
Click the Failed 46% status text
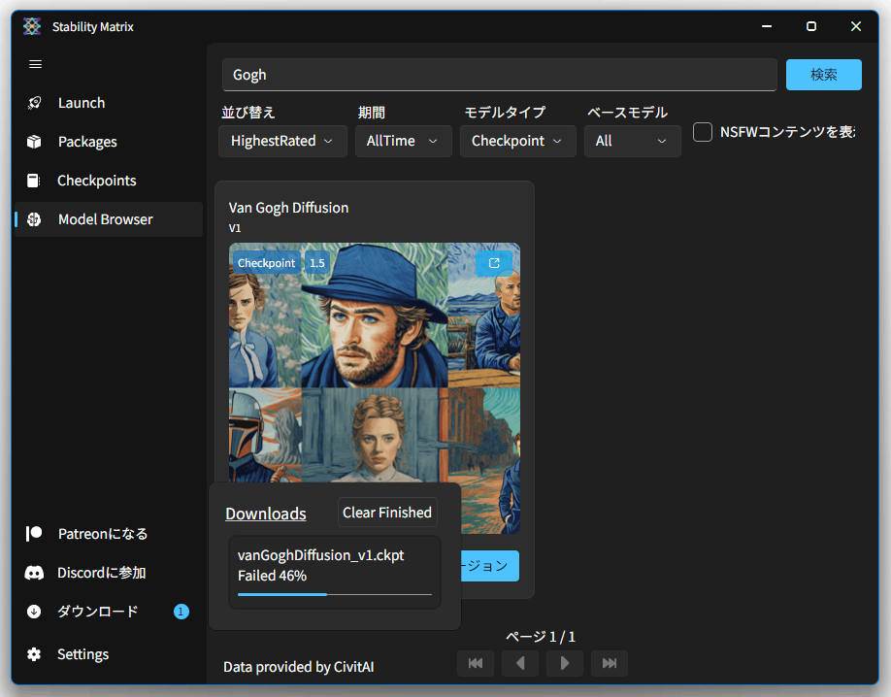[x=272, y=576]
